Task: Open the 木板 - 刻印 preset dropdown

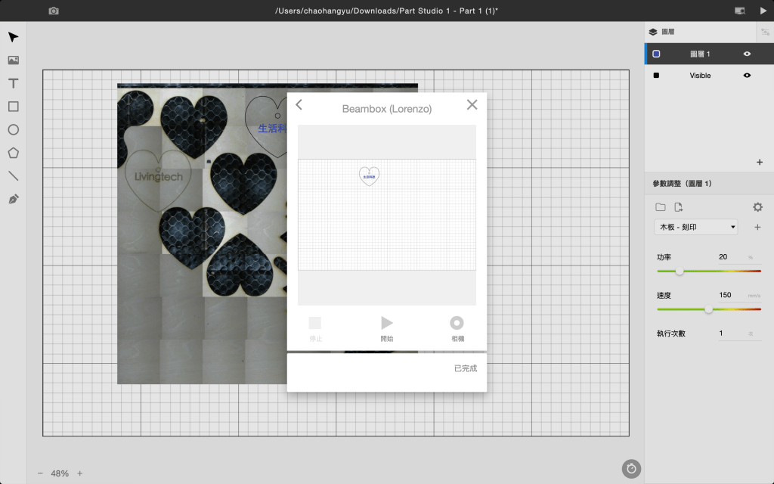Action: coord(695,227)
